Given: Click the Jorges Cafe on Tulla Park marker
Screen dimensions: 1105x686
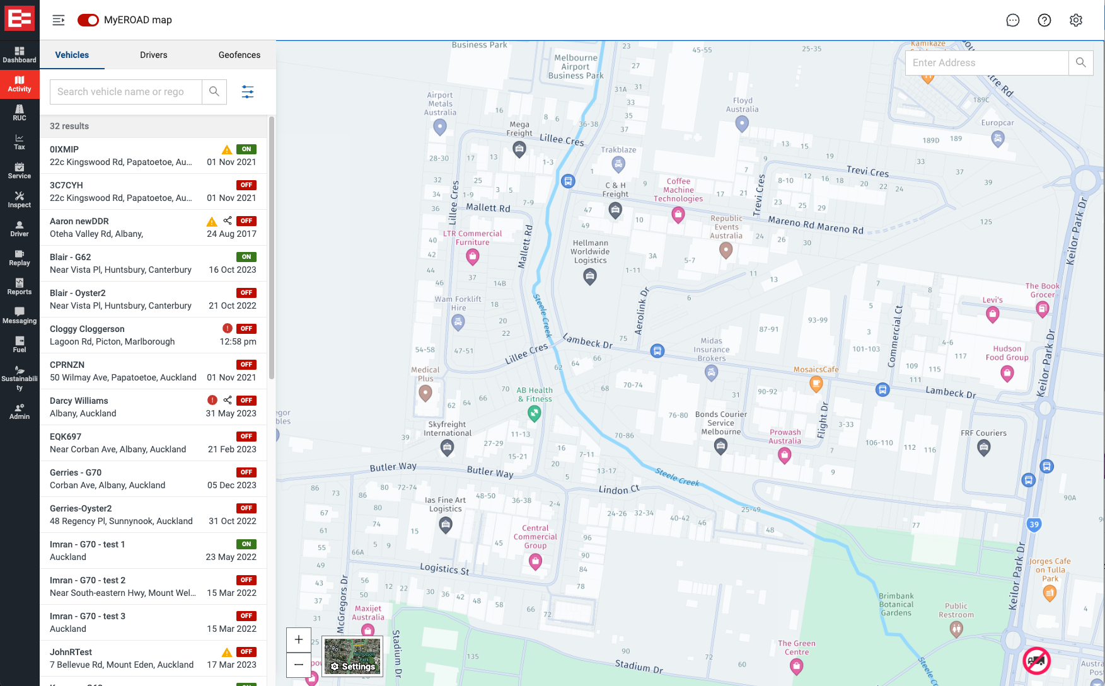Looking at the screenshot, I should 1050,593.
